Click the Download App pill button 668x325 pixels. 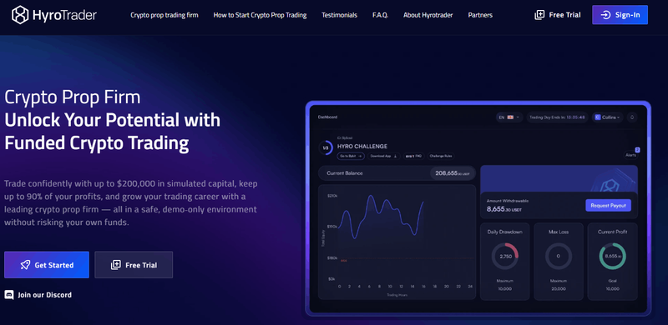click(x=384, y=156)
